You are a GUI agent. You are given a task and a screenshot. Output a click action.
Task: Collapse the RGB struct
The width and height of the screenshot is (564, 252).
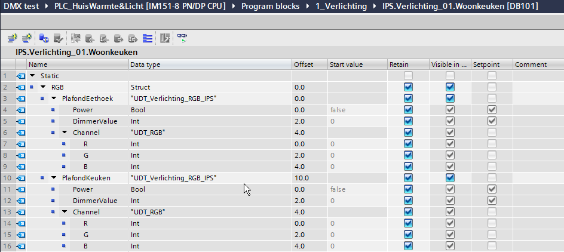click(x=43, y=87)
